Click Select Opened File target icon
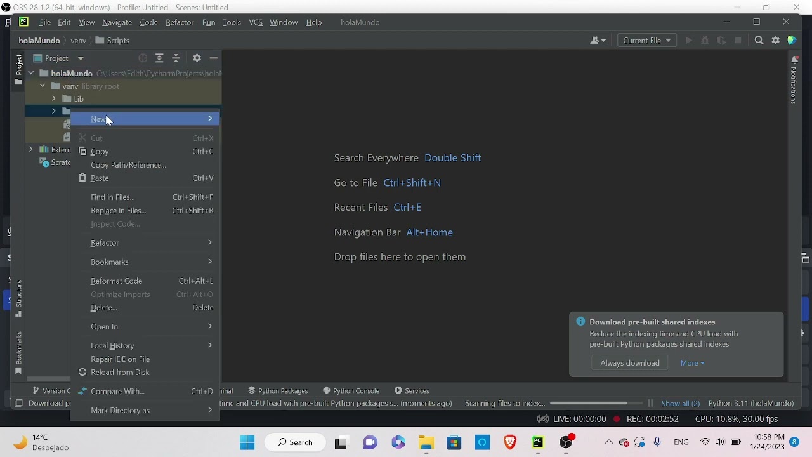This screenshot has height=457, width=812. [x=143, y=58]
